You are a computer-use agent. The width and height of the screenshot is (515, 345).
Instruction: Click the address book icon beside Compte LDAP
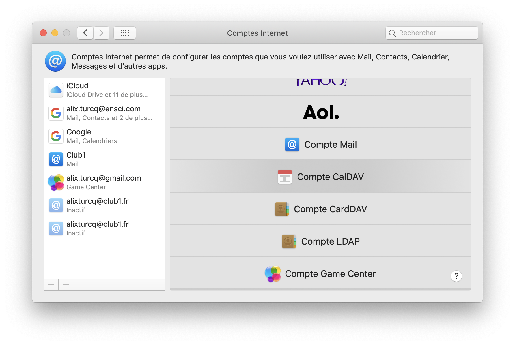coord(289,241)
